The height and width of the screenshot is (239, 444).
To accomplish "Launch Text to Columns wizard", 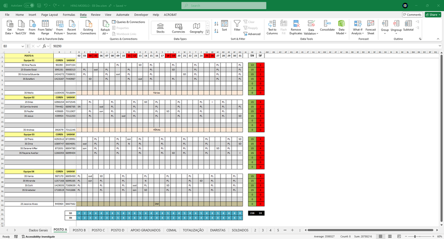I will pos(272,28).
